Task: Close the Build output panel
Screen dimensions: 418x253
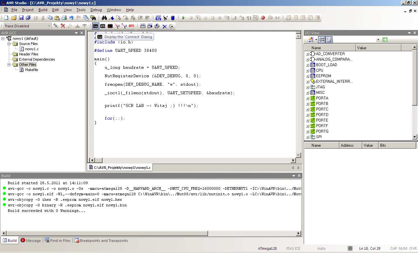Action: click(299, 176)
